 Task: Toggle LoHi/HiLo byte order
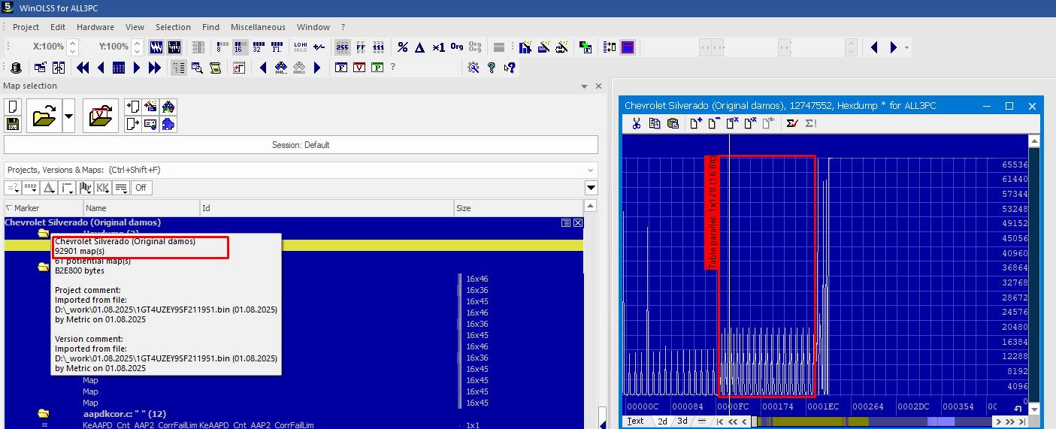(301, 47)
